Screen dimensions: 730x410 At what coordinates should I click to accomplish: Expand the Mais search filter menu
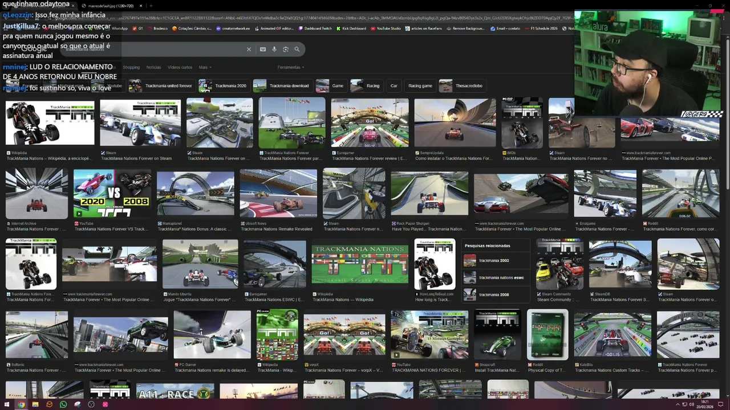[205, 67]
